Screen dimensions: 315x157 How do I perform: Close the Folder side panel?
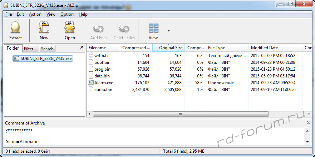(x=82, y=47)
